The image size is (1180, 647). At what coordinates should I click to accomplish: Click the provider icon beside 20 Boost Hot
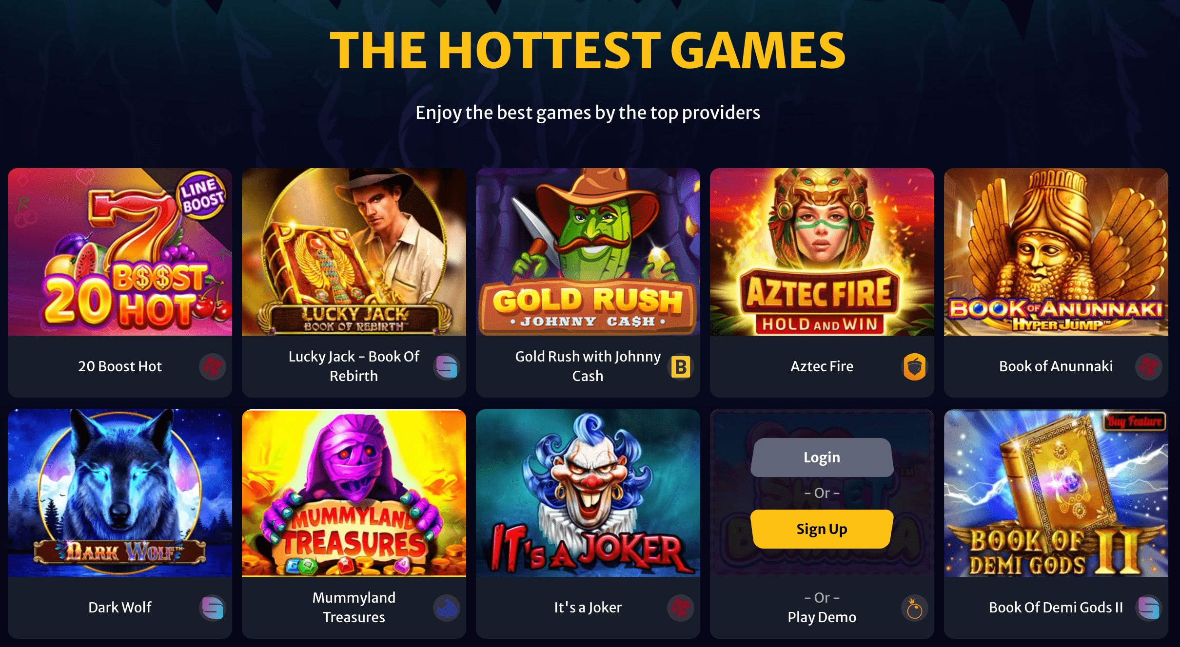[x=213, y=366]
